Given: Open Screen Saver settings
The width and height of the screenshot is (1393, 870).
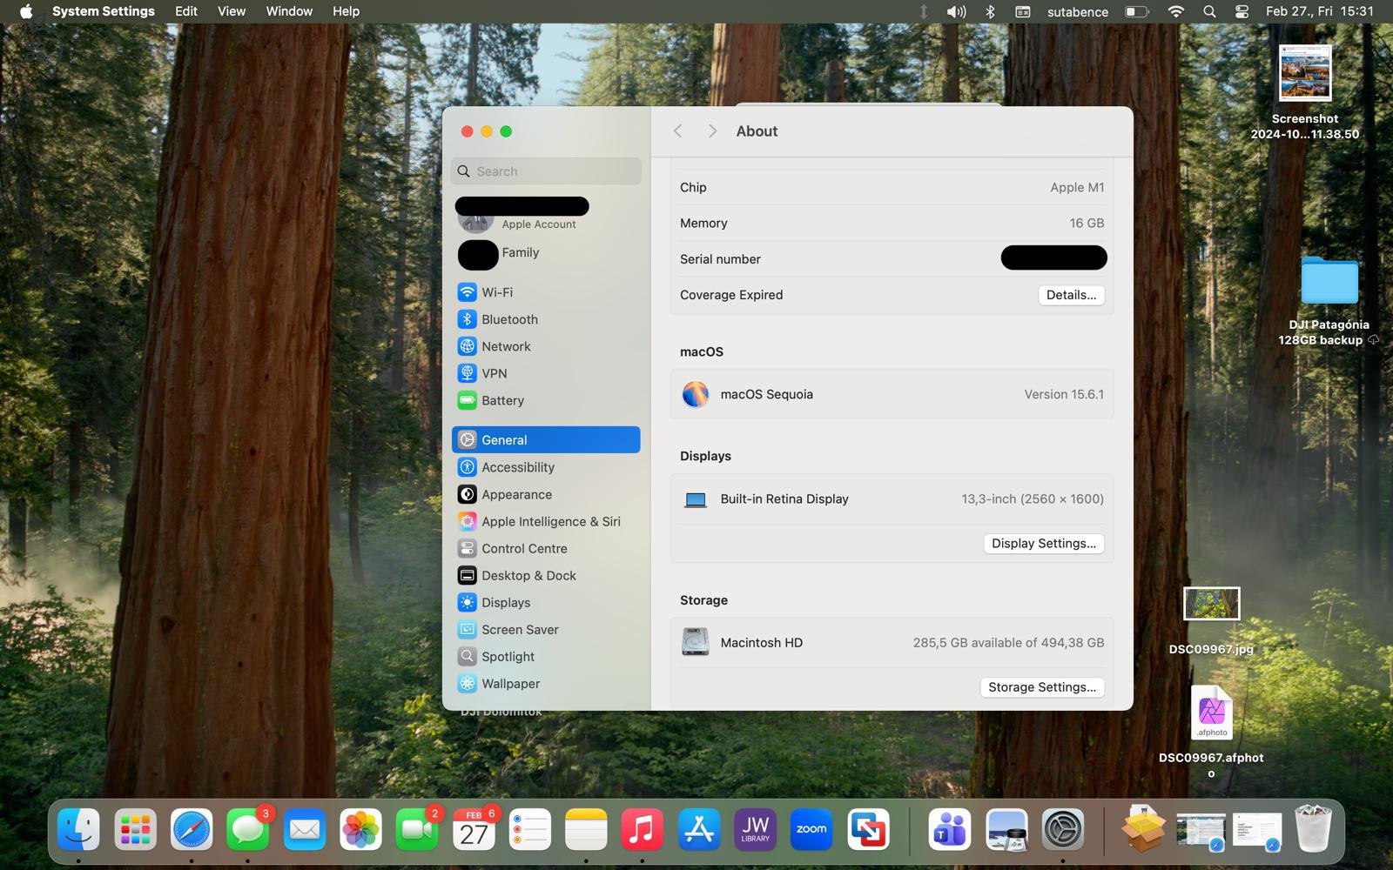Looking at the screenshot, I should click(x=520, y=629).
